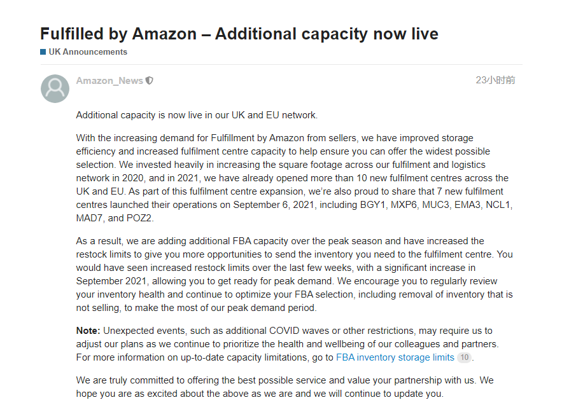Click the 10 click-count badge
Image resolution: width=576 pixels, height=414 pixels.
[x=465, y=357]
